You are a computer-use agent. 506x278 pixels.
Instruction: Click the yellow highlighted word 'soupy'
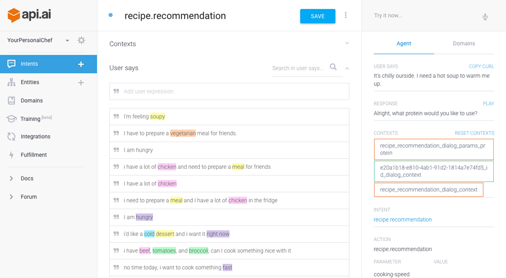click(157, 116)
